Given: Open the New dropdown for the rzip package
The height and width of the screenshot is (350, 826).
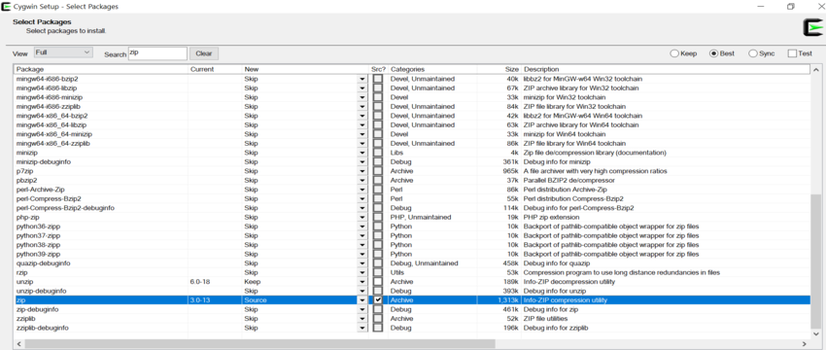Looking at the screenshot, I should pyautogui.click(x=361, y=272).
